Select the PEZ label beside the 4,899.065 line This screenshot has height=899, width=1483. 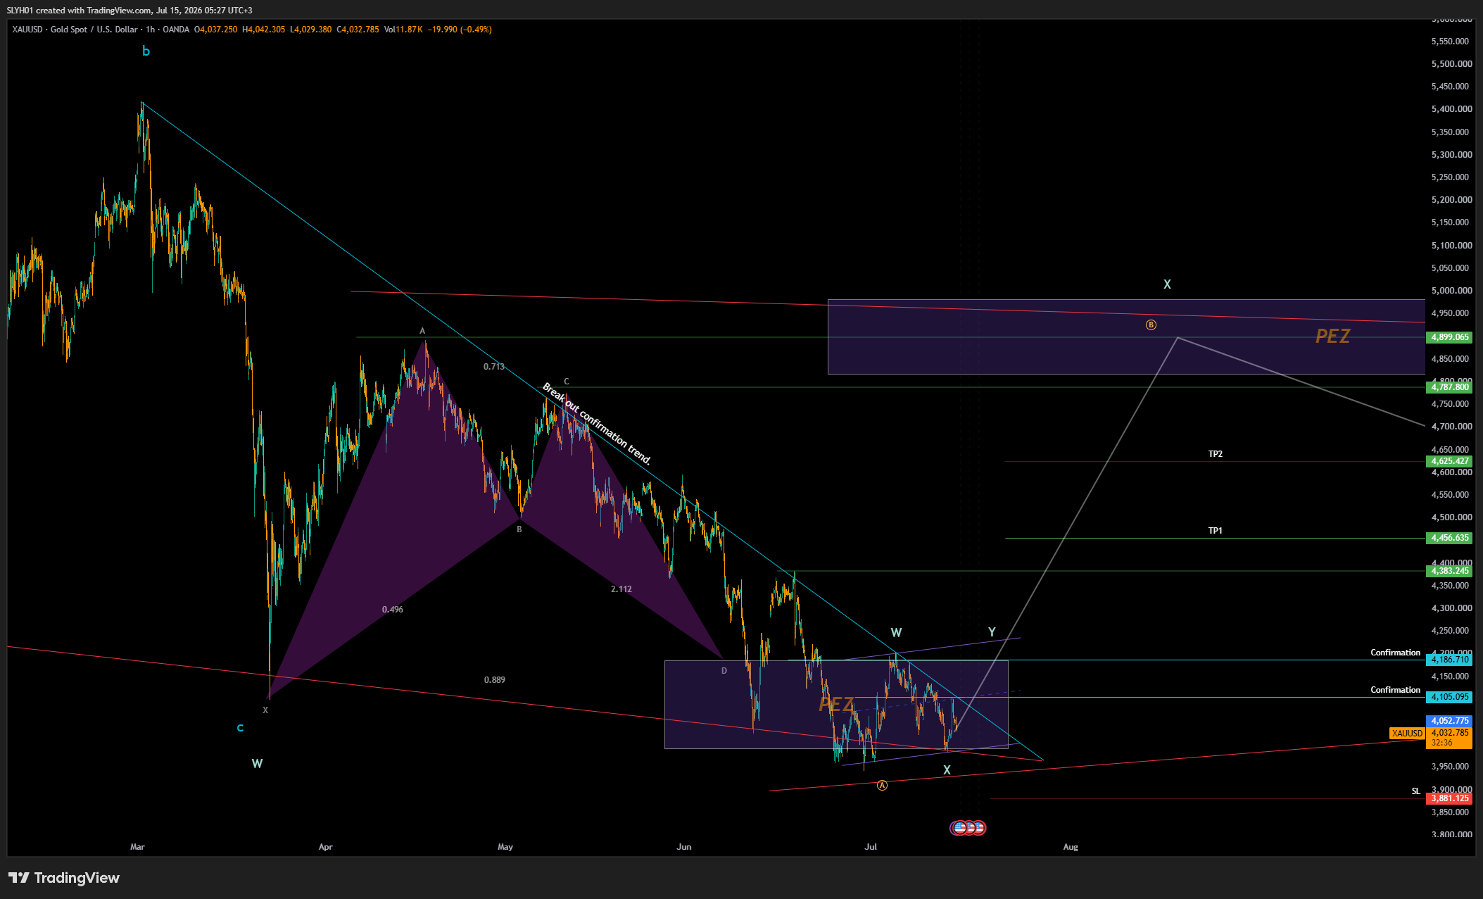point(1332,337)
